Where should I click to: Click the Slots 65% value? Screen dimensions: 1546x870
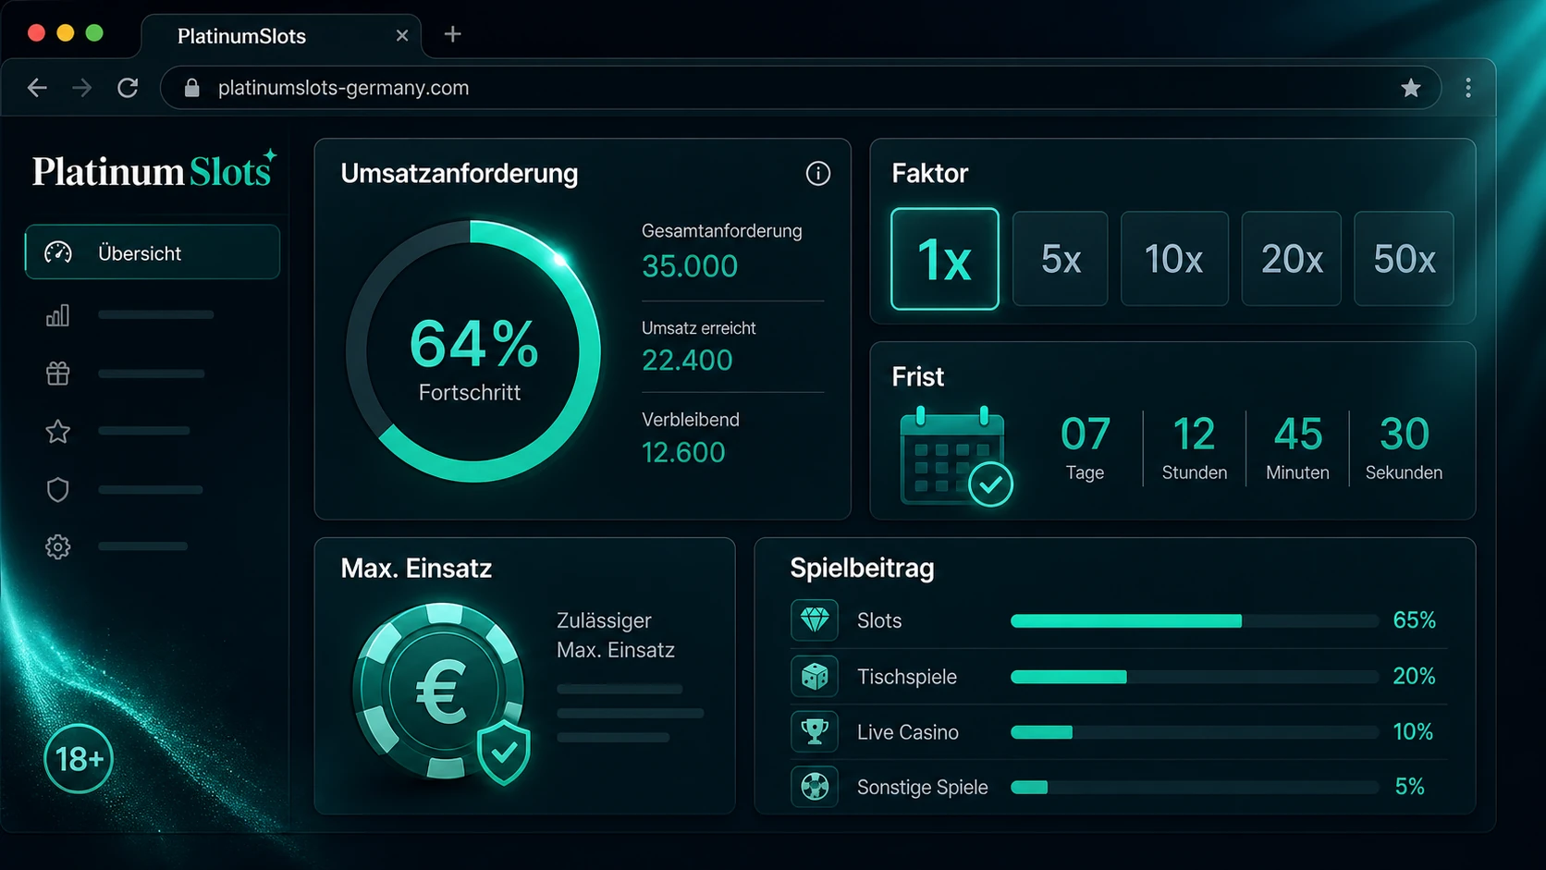(1414, 620)
